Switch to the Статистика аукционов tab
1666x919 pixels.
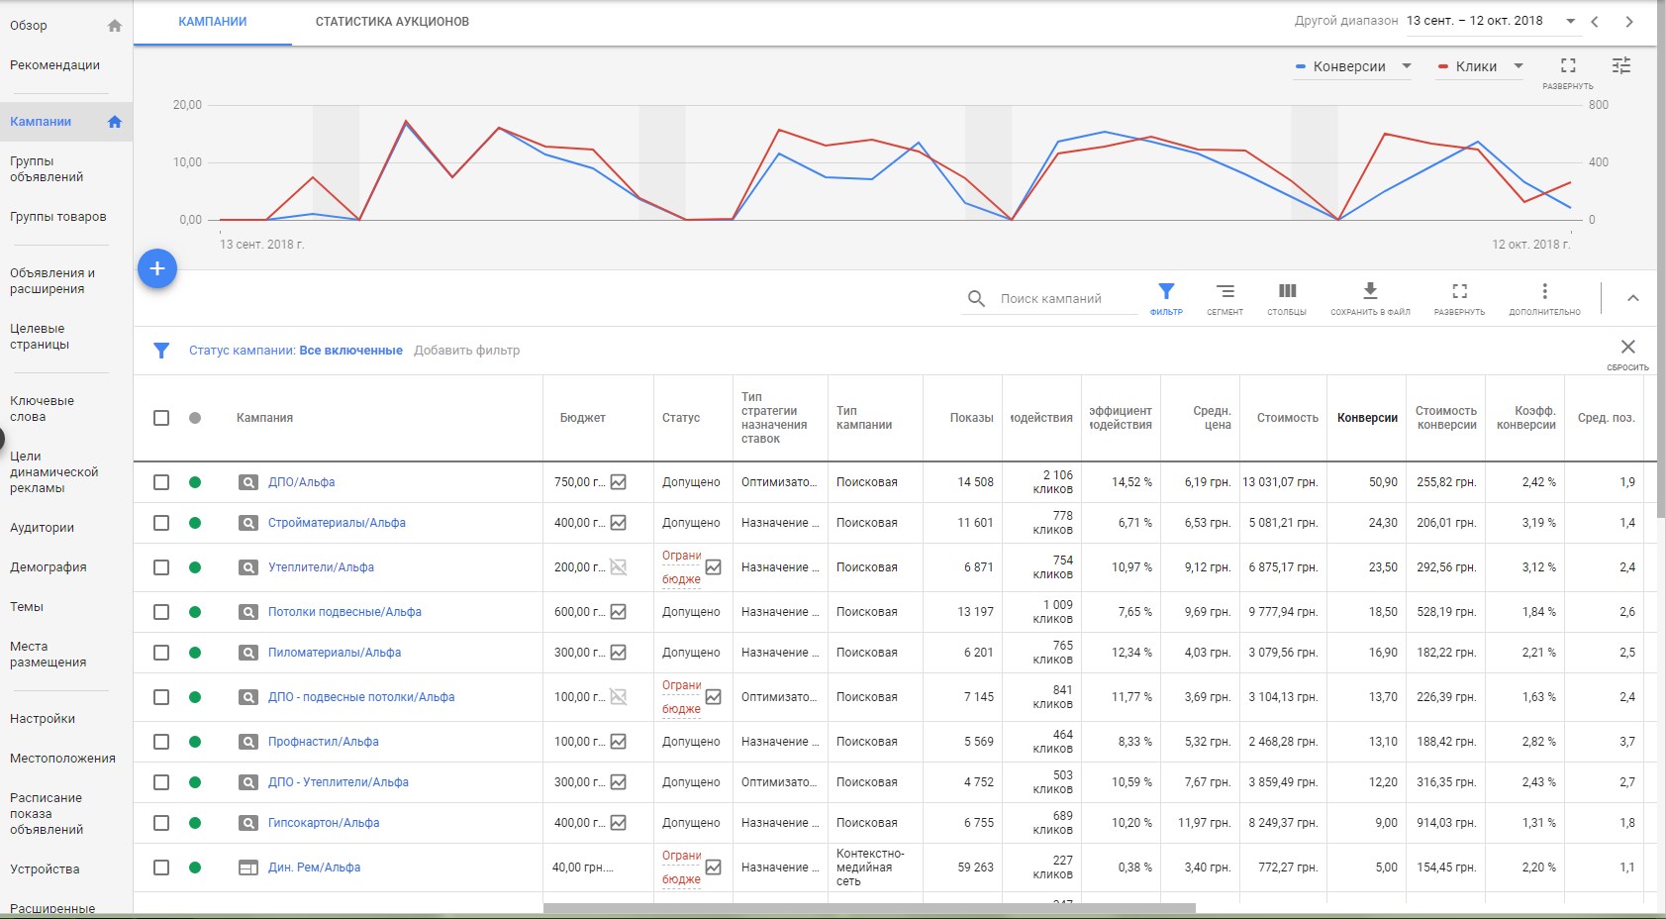(x=392, y=22)
